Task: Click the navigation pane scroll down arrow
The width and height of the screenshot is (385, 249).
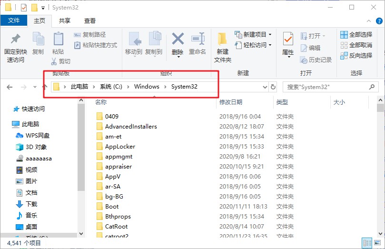Action: point(81,234)
